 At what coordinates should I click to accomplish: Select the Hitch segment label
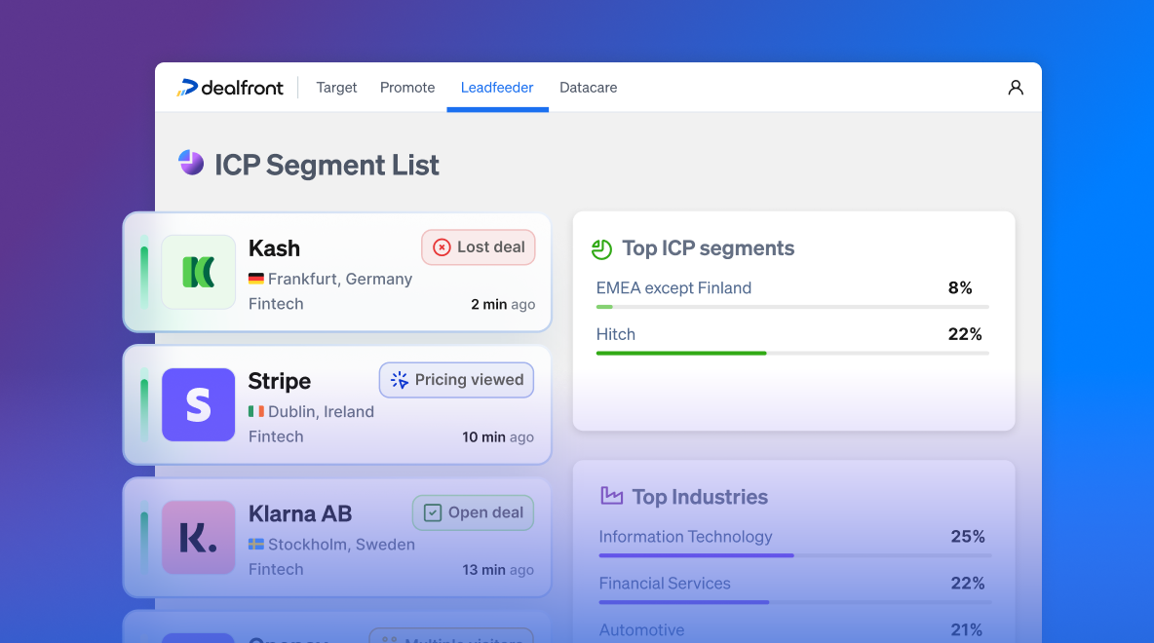point(615,334)
